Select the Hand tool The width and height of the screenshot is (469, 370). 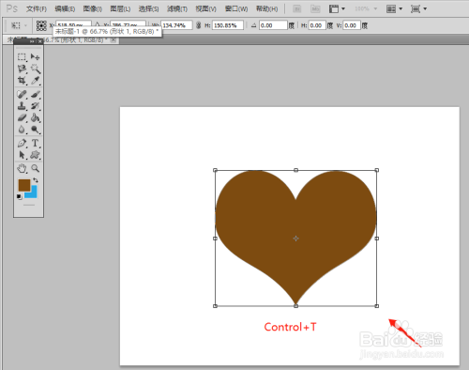[22, 169]
